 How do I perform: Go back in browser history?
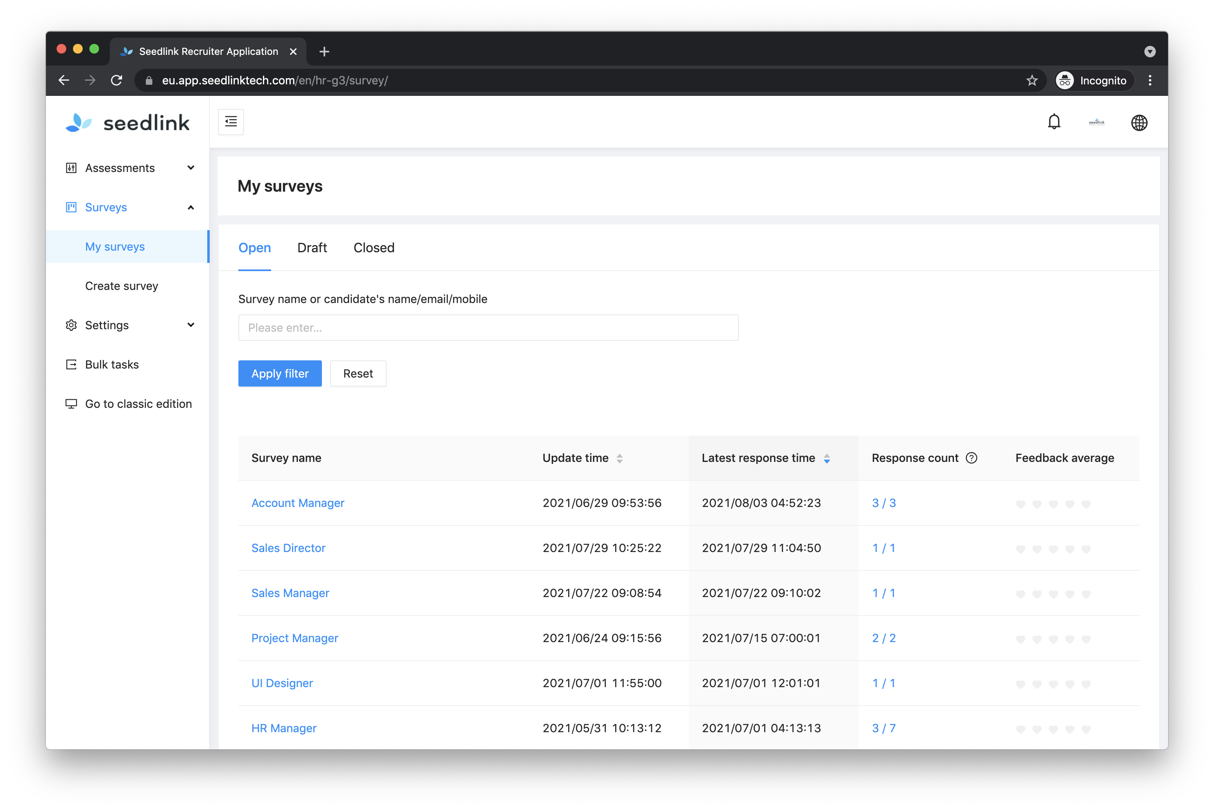(x=64, y=81)
